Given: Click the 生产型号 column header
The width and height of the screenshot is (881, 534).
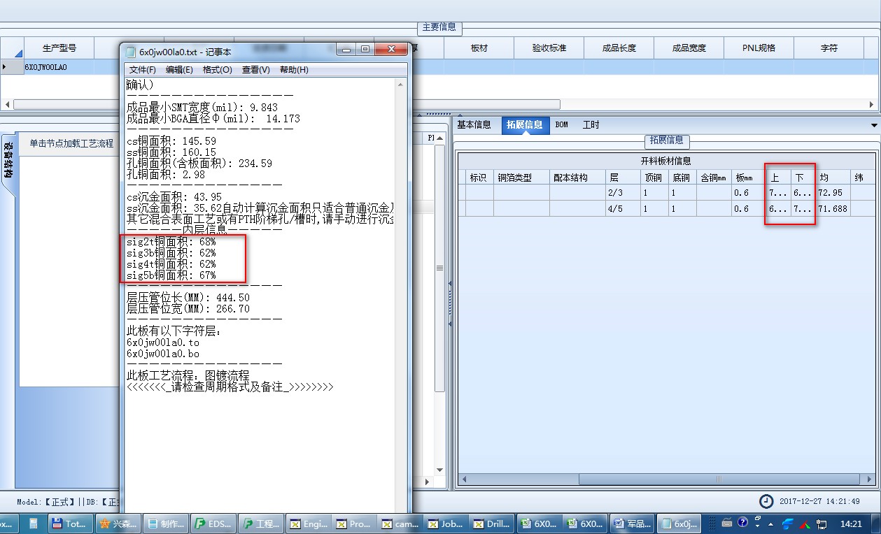Looking at the screenshot, I should point(59,48).
